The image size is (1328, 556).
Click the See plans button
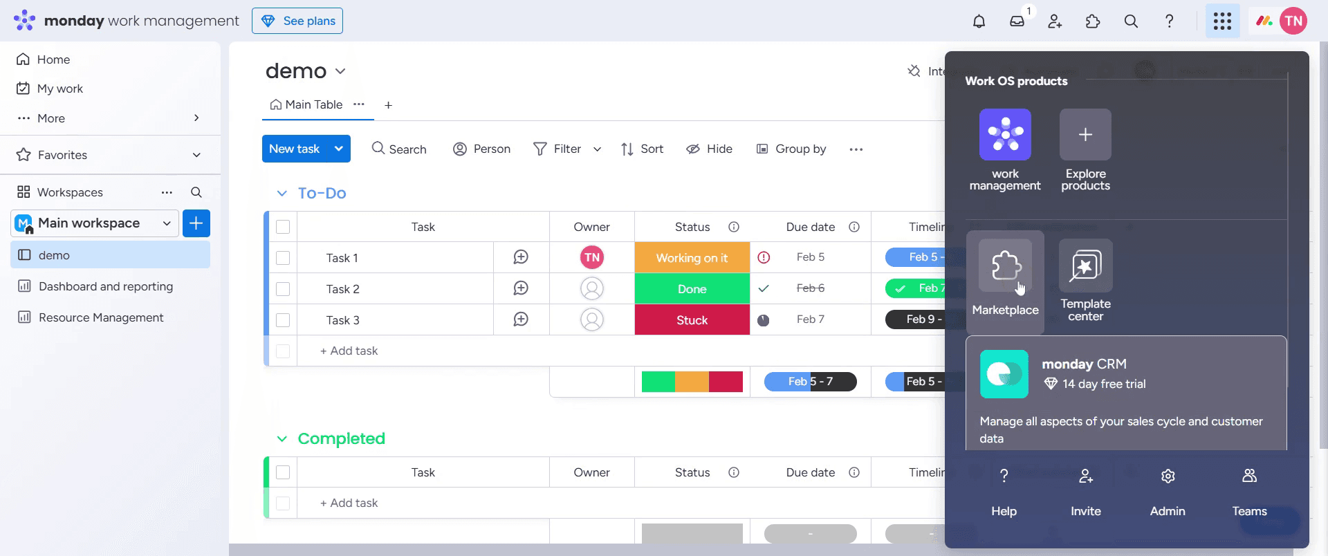pyautogui.click(x=297, y=21)
